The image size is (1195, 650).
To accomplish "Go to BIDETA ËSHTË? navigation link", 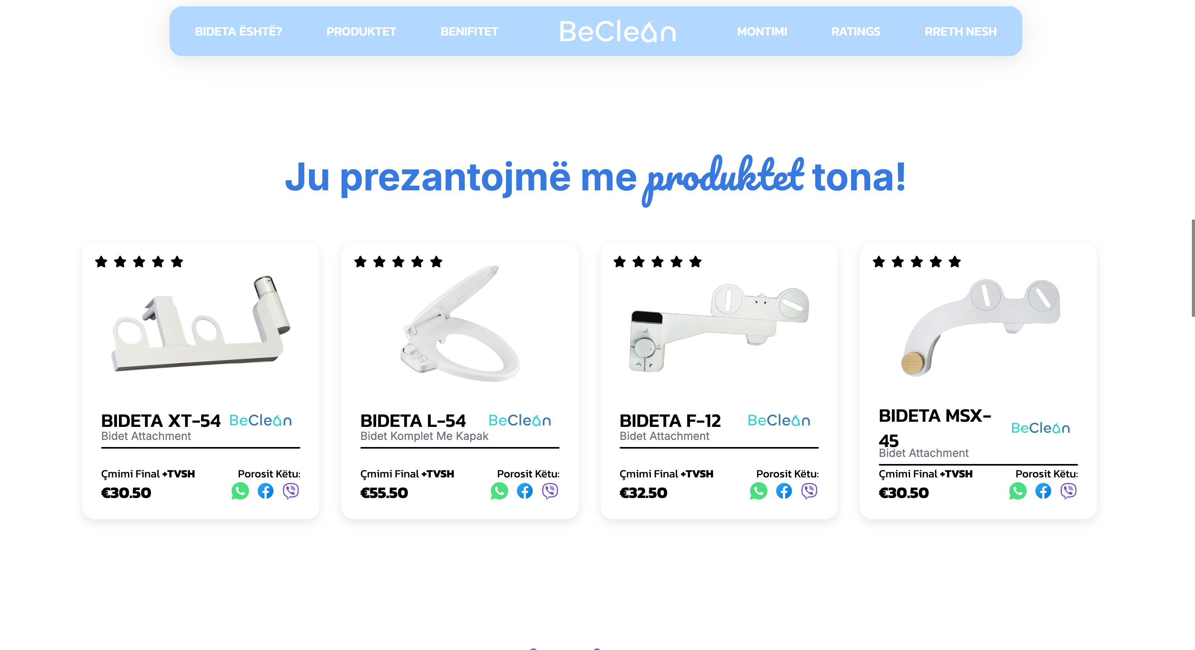I will click(x=238, y=32).
